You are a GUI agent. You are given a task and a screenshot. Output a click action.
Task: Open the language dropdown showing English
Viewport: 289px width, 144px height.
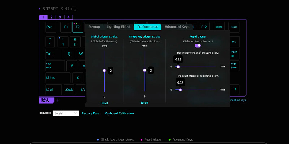pyautogui.click(x=66, y=113)
